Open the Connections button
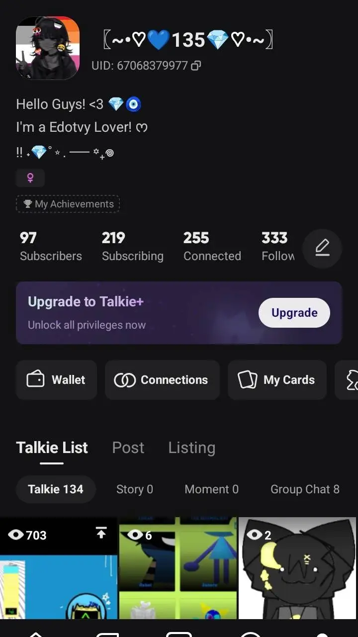This screenshot has width=358, height=637. (x=162, y=380)
